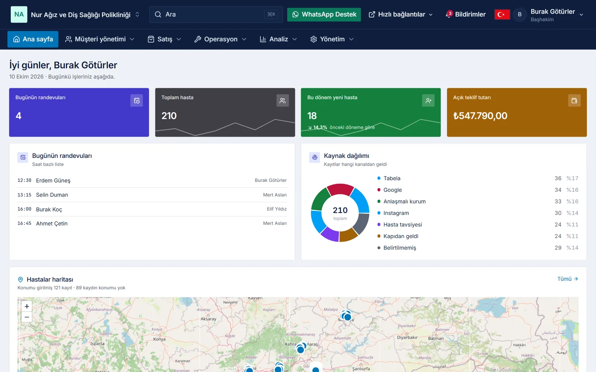Open the Hızlı bağlantılar dropdown
Image resolution: width=596 pixels, height=372 pixels.
(x=401, y=14)
